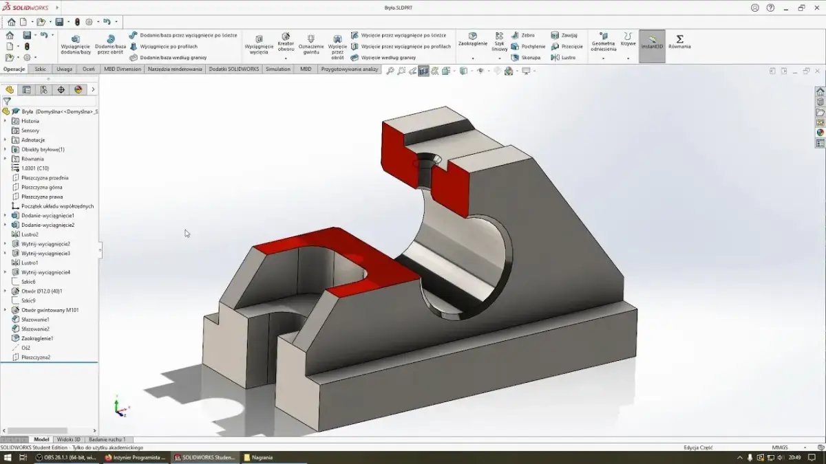Switch to the Szkic ribbon tab
Image resolution: width=826 pixels, height=464 pixels.
click(41, 69)
